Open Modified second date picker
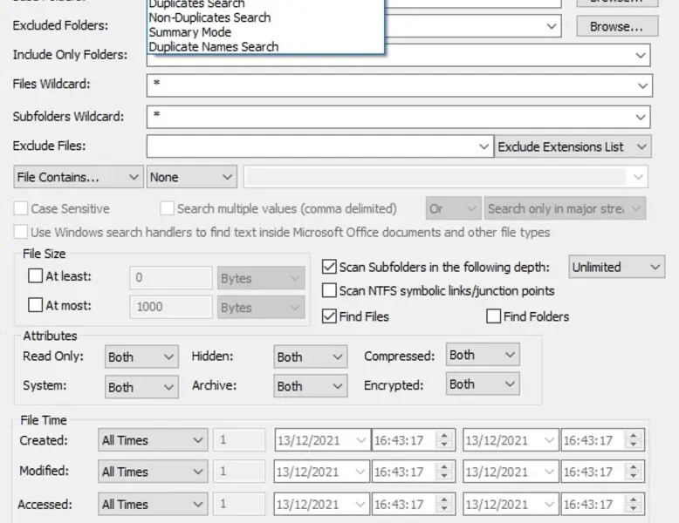 (549, 472)
